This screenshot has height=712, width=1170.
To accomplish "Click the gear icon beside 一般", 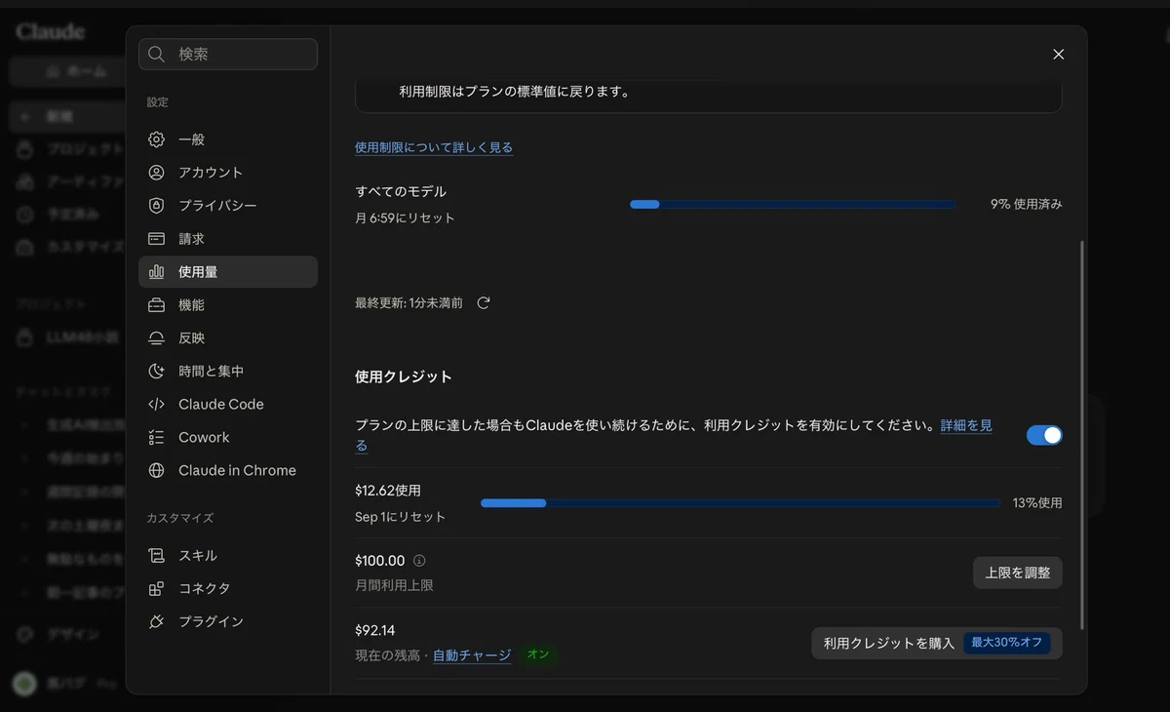I will tap(156, 139).
